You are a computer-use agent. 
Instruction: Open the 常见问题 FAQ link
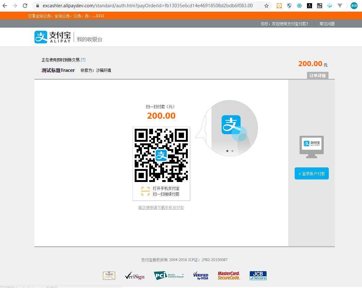coord(327,24)
